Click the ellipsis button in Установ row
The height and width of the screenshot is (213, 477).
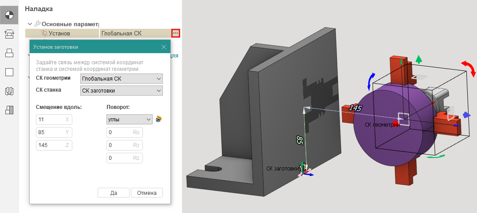pos(175,33)
